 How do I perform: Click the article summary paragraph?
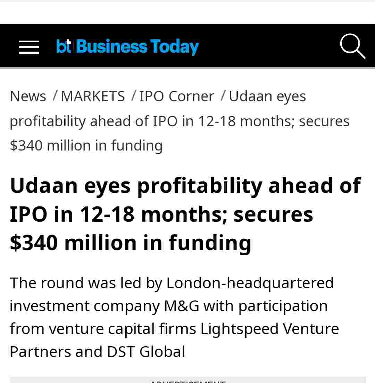(174, 317)
